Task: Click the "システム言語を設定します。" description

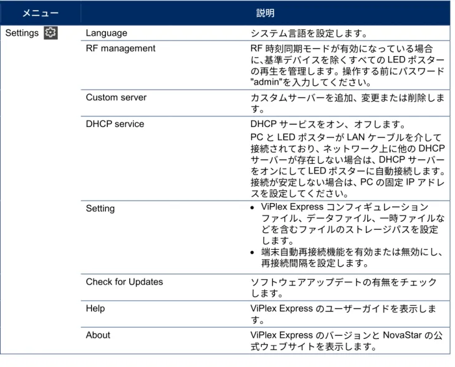Action: click(x=309, y=34)
